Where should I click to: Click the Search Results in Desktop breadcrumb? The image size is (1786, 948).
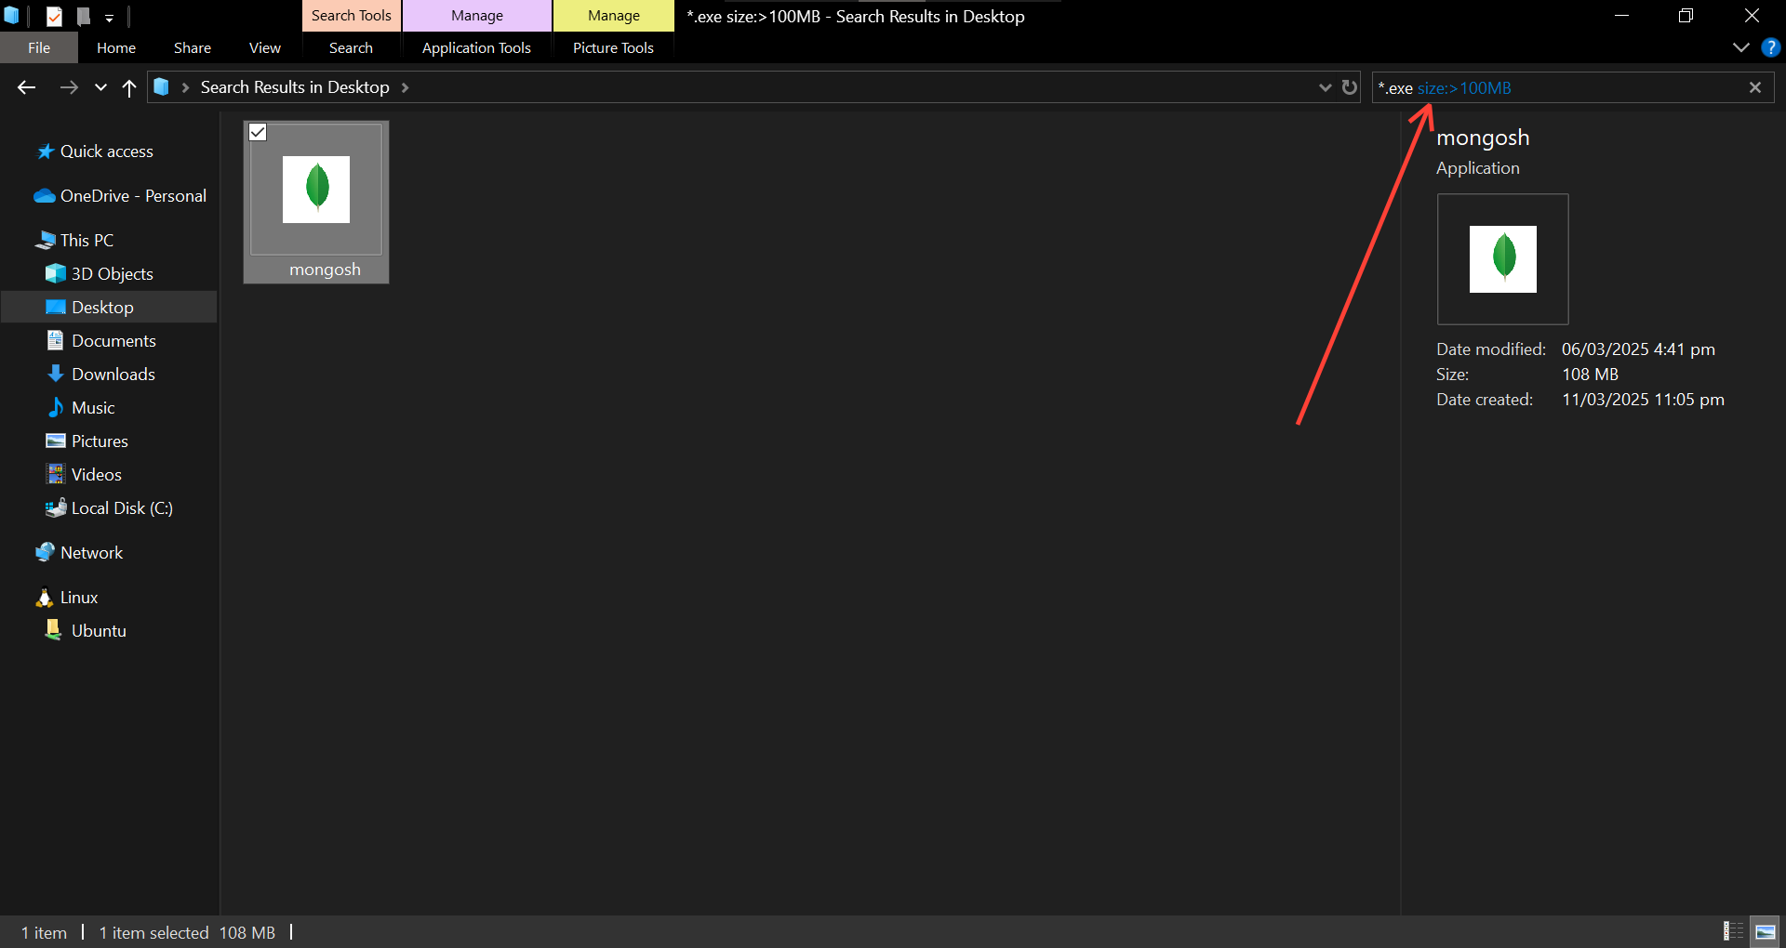(295, 87)
